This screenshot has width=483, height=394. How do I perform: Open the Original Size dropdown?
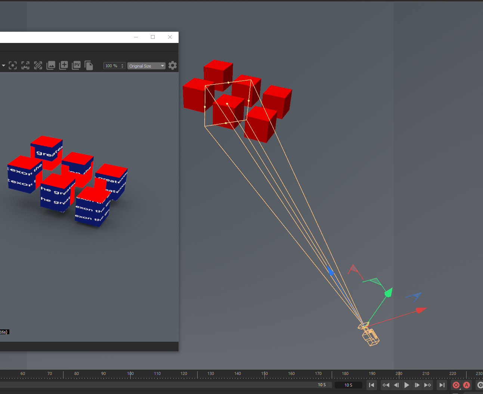(x=146, y=66)
